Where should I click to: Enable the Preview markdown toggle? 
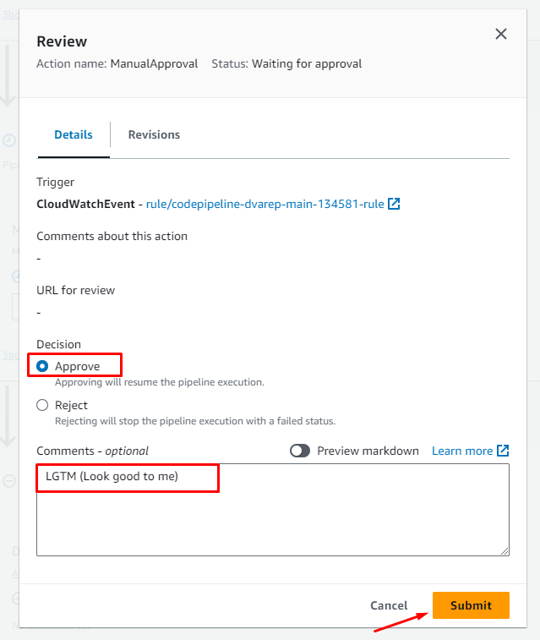pos(300,451)
